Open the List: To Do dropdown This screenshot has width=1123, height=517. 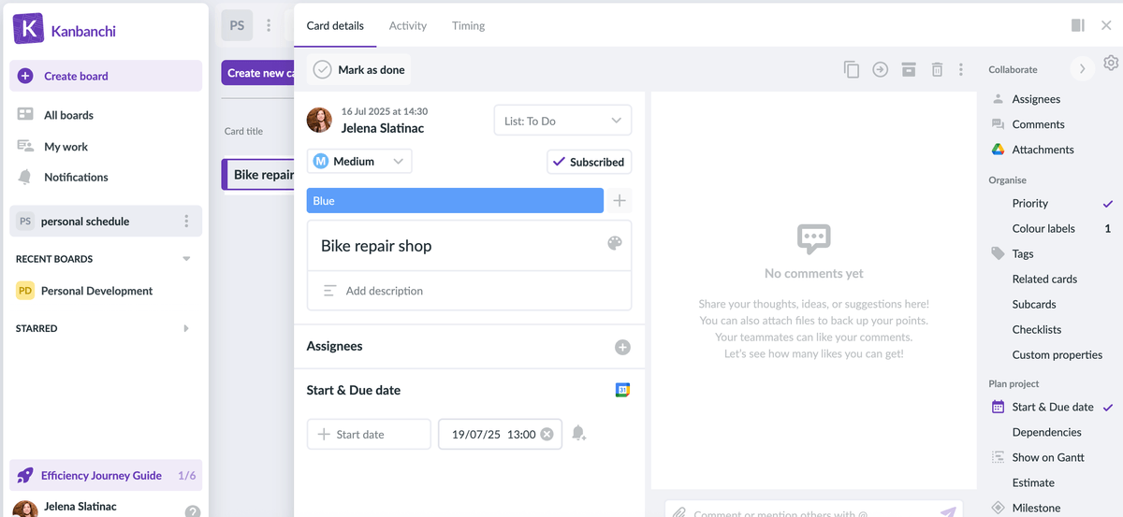pos(562,121)
